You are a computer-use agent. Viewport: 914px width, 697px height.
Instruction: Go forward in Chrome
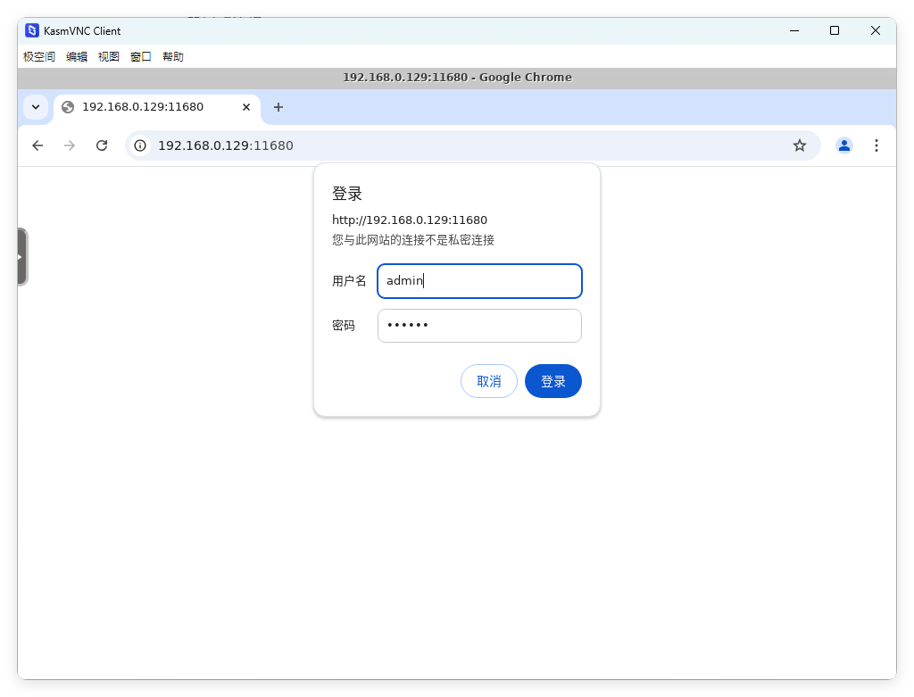[70, 145]
